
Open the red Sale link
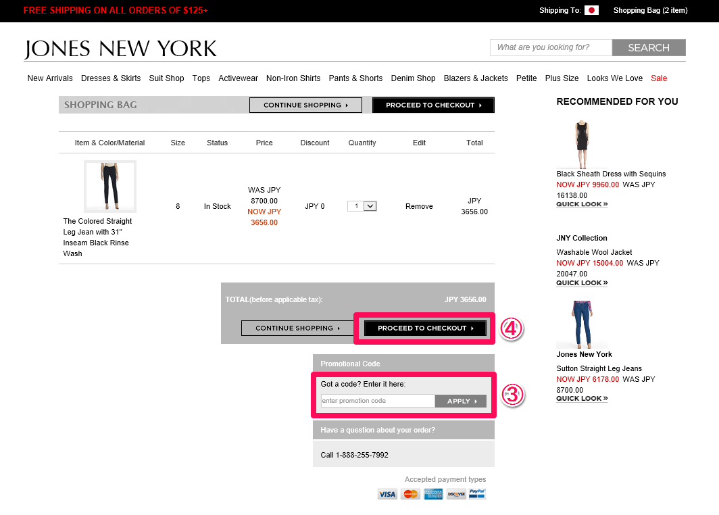[659, 78]
